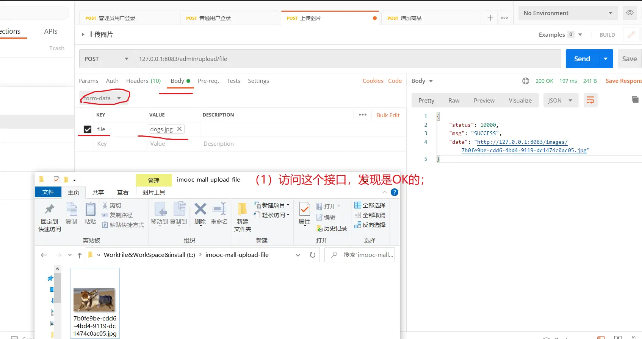Open the POST method dropdown

pyautogui.click(x=106, y=59)
